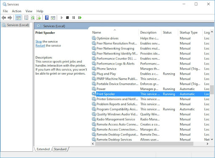Start the service with the play icon
215x158 pixels.
62,18
